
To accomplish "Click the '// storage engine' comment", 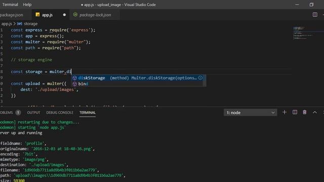I will coord(31,60).
